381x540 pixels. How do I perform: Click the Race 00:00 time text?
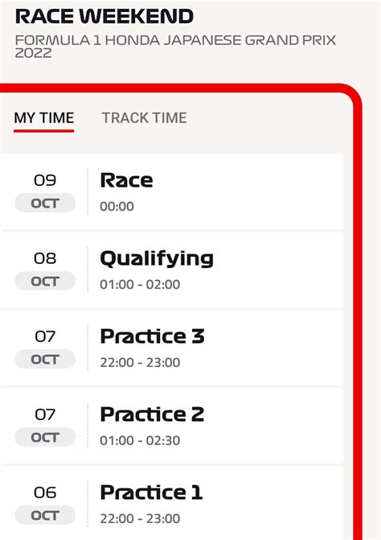tap(117, 207)
